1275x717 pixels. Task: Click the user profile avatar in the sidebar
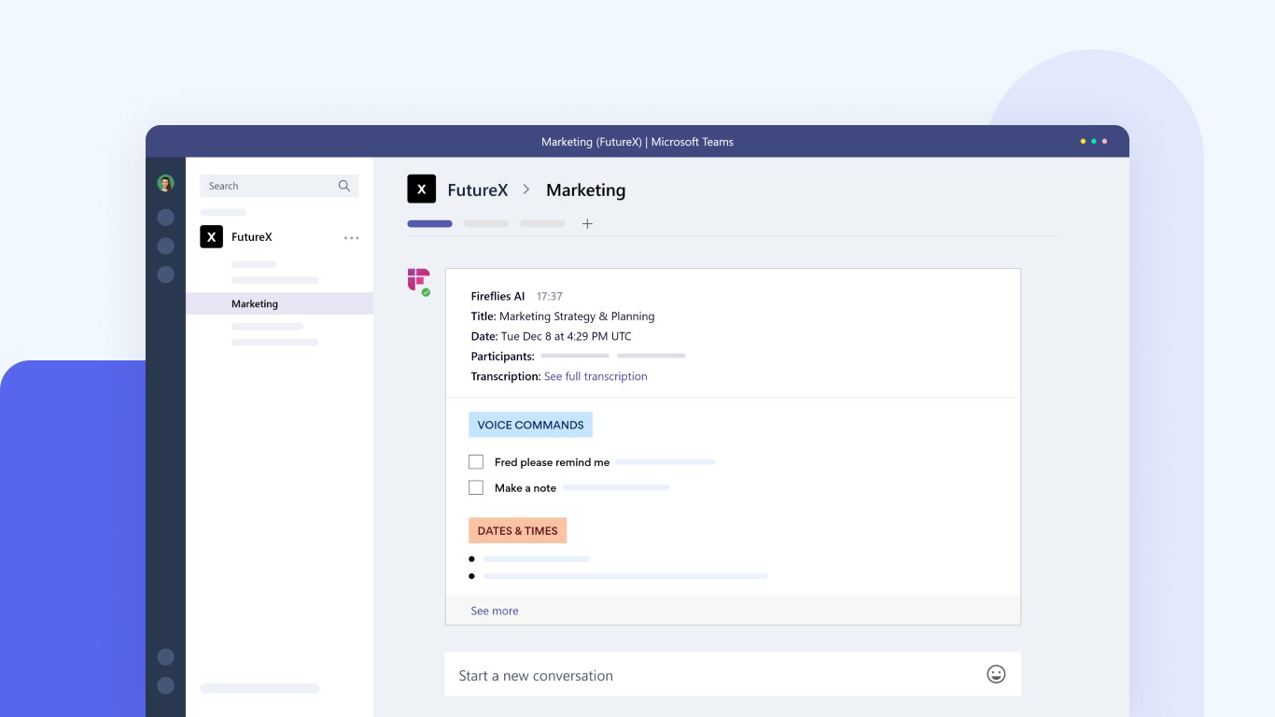coord(165,184)
